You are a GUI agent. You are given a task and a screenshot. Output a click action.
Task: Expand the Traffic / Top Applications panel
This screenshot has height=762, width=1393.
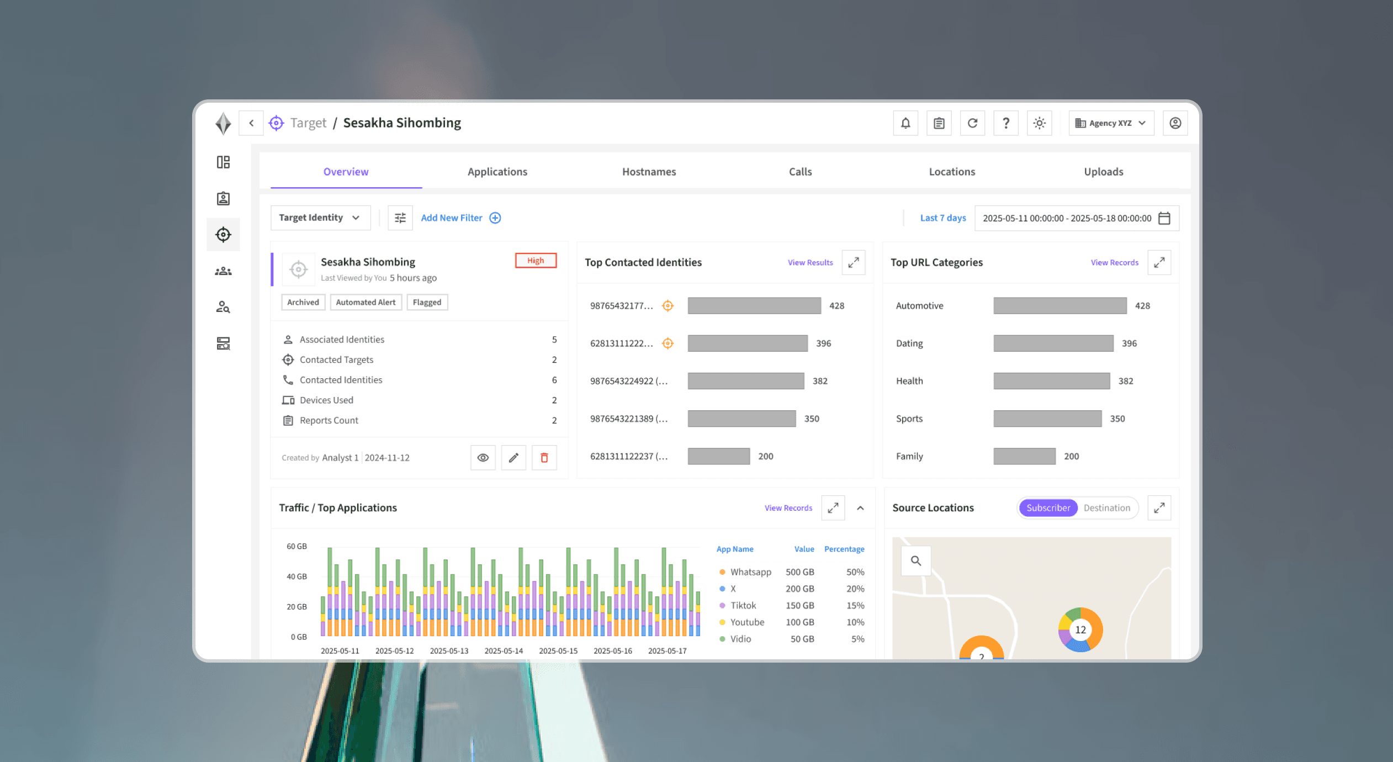click(833, 507)
